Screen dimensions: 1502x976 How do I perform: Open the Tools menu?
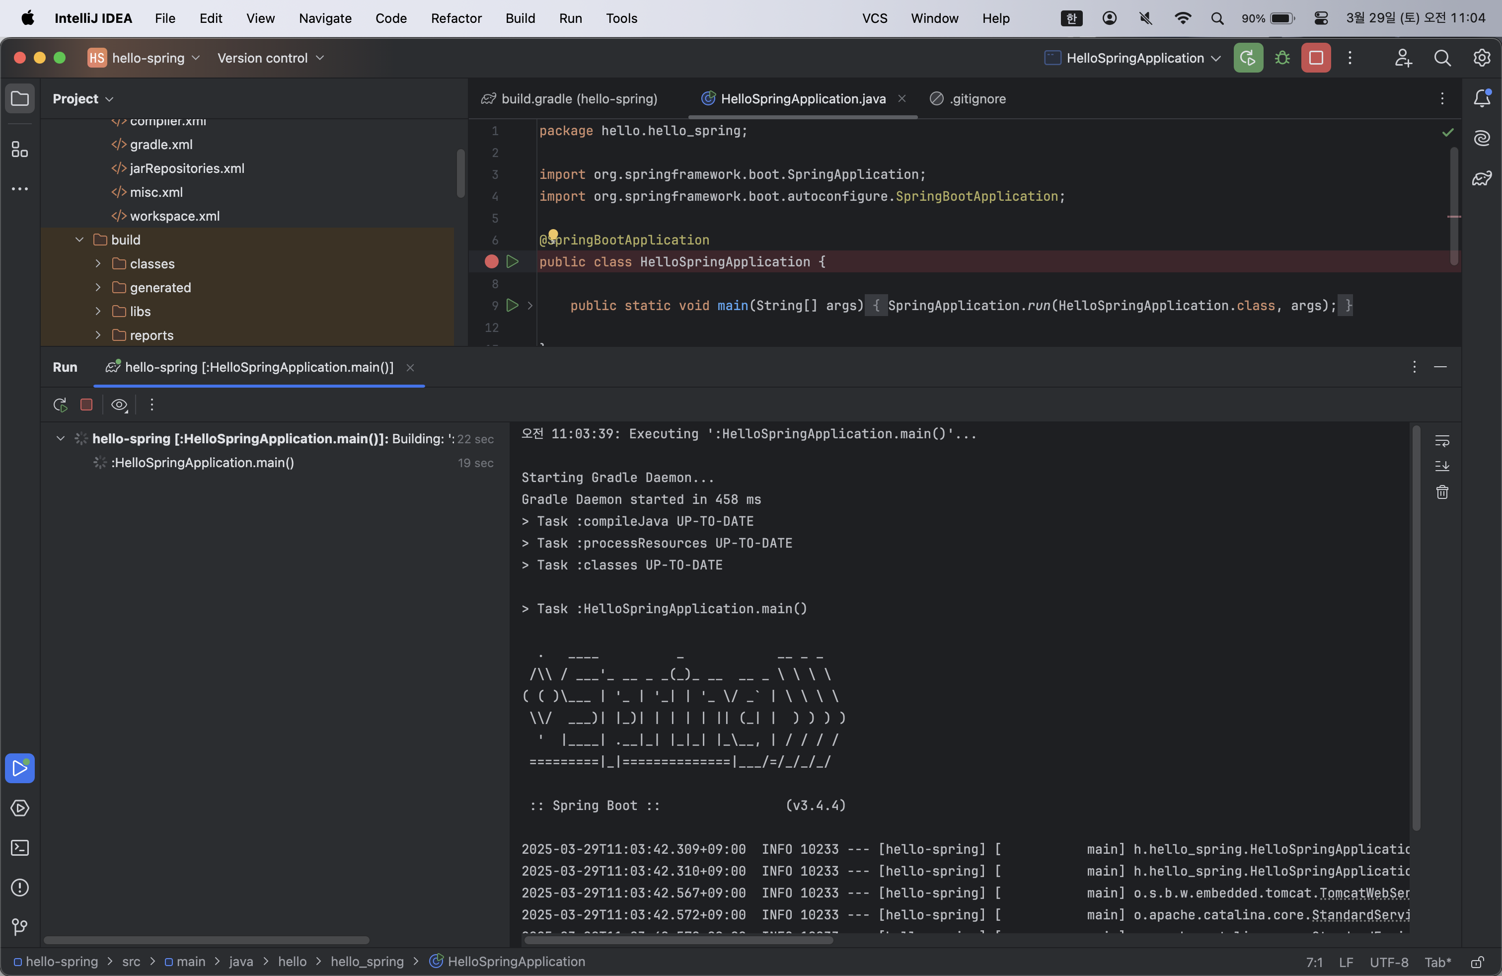coord(621,18)
